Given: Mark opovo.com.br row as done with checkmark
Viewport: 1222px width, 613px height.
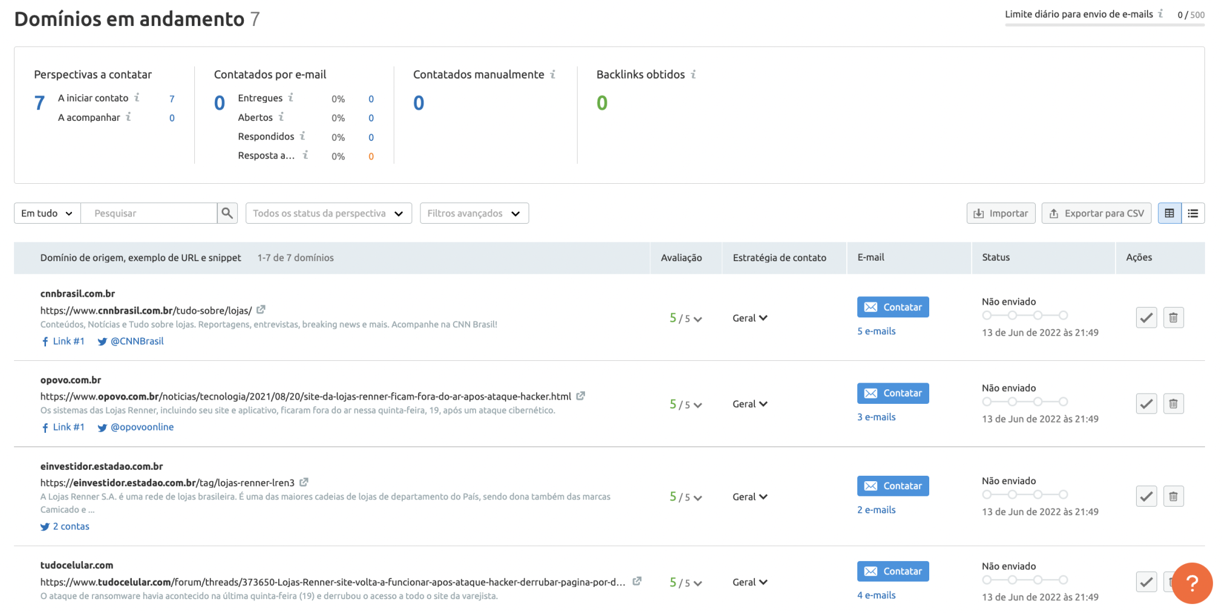Looking at the screenshot, I should (1146, 404).
